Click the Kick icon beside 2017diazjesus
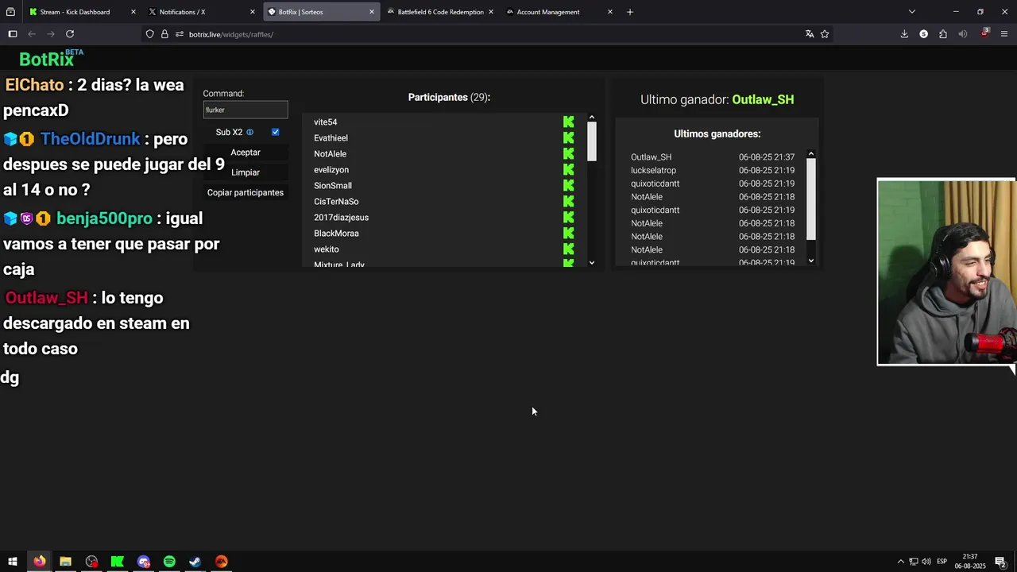 tap(568, 217)
